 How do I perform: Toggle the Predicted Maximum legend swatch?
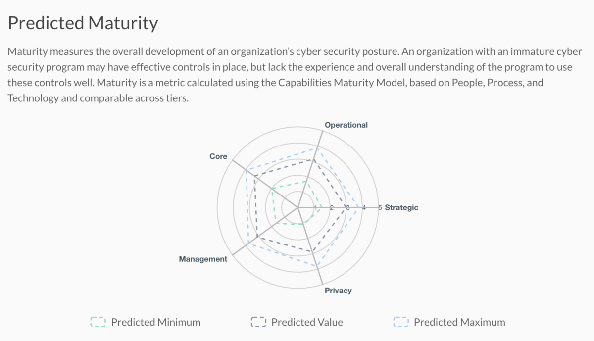401,322
